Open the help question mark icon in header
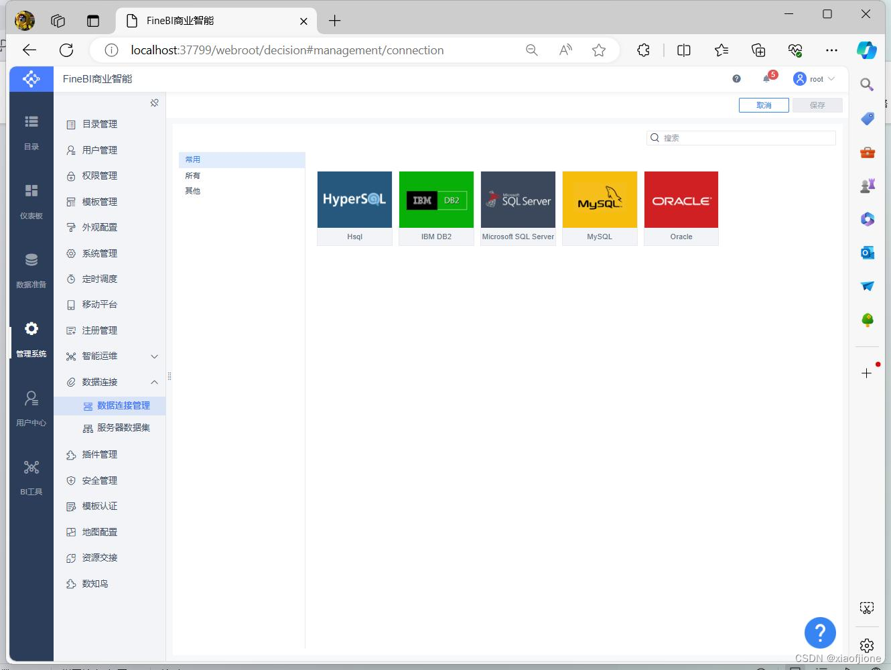 coord(737,78)
